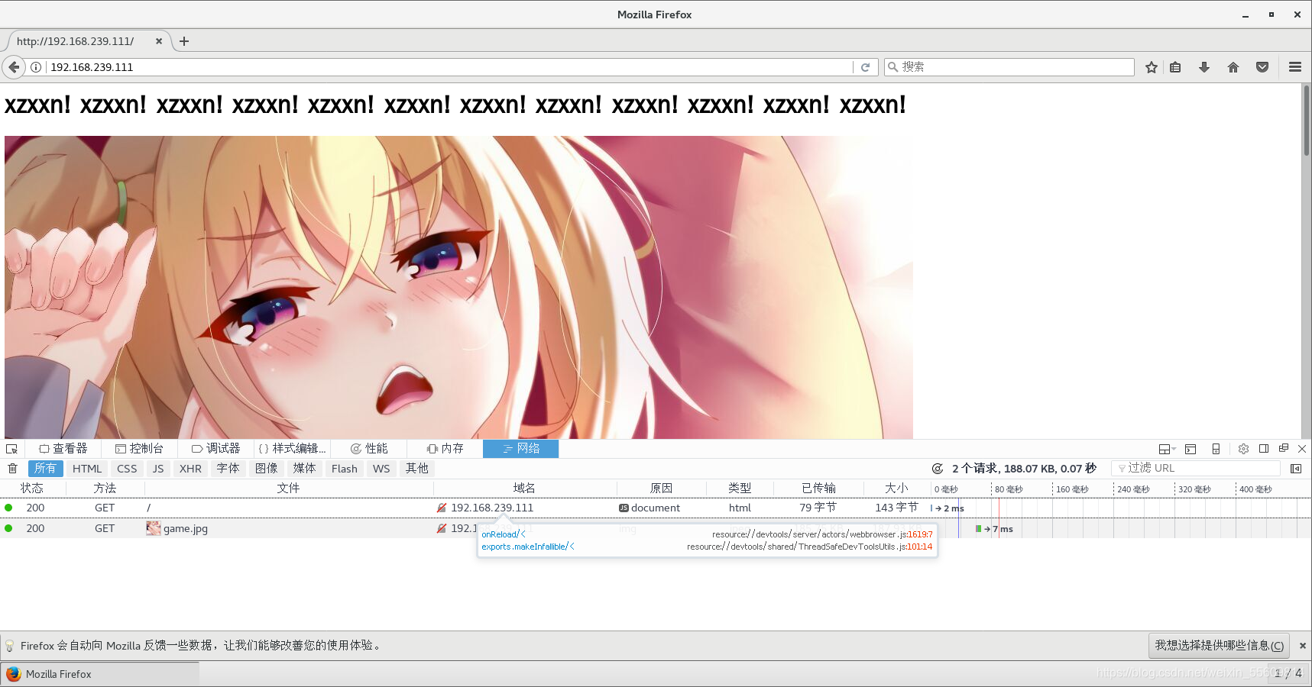Click the Mozilla Firefox taskbar entry
This screenshot has width=1312, height=687.
tap(99, 674)
